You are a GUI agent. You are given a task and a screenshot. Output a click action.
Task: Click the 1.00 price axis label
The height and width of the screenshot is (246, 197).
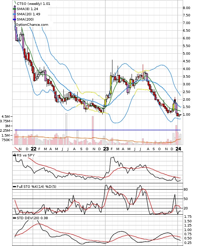pyautogui.click(x=187, y=115)
